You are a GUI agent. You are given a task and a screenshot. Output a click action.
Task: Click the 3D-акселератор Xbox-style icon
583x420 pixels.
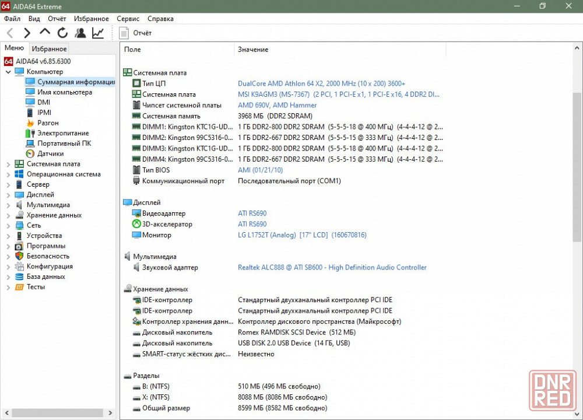click(136, 224)
